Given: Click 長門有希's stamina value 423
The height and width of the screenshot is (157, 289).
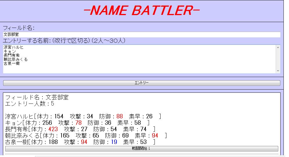Looking at the screenshot, I should click(53, 129).
